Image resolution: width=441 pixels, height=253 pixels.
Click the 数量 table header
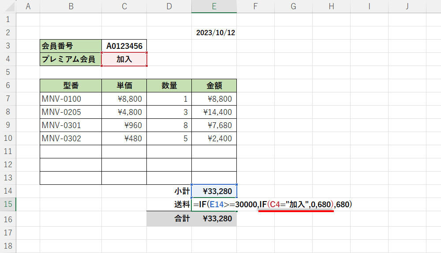pos(169,85)
